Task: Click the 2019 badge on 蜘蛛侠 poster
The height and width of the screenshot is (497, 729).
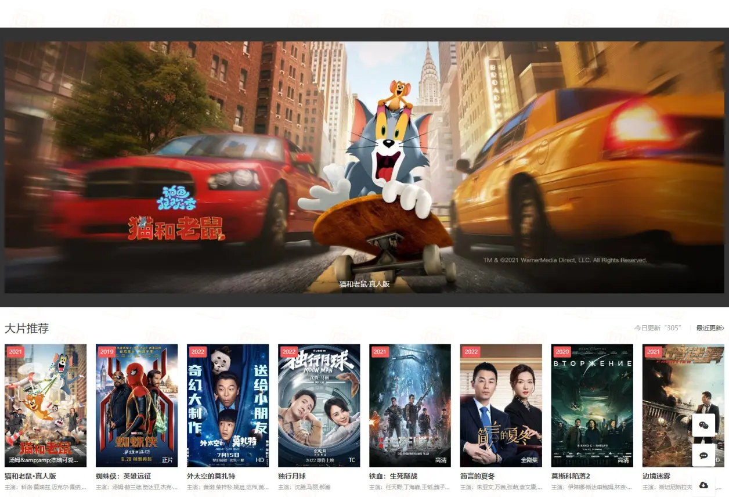Action: tap(107, 352)
